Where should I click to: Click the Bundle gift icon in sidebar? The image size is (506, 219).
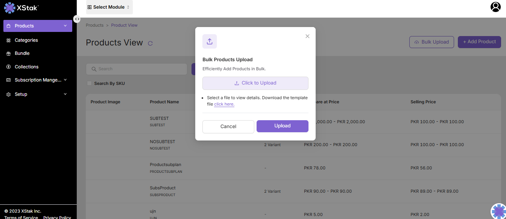(9, 54)
